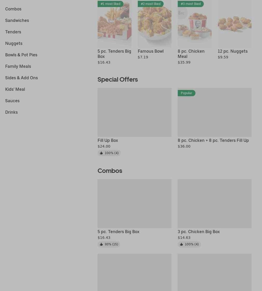Screen dimensions: 262x291
Task: Open the Fill Up Box special offer title
Action: click(108, 140)
